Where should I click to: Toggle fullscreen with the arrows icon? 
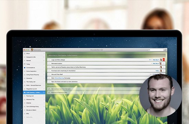pyautogui.click(x=166, y=50)
